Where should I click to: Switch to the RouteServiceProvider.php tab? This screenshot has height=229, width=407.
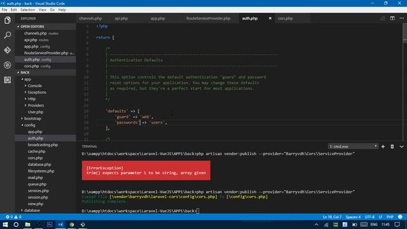tap(208, 18)
